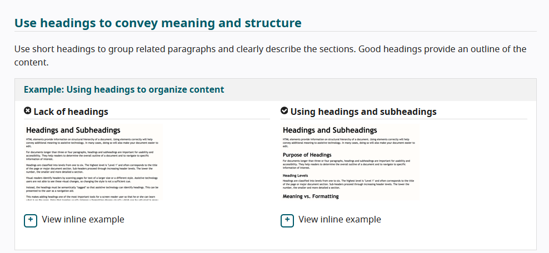Click the intro paragraph about short headings
This screenshot has height=253, width=549.
[x=270, y=56]
